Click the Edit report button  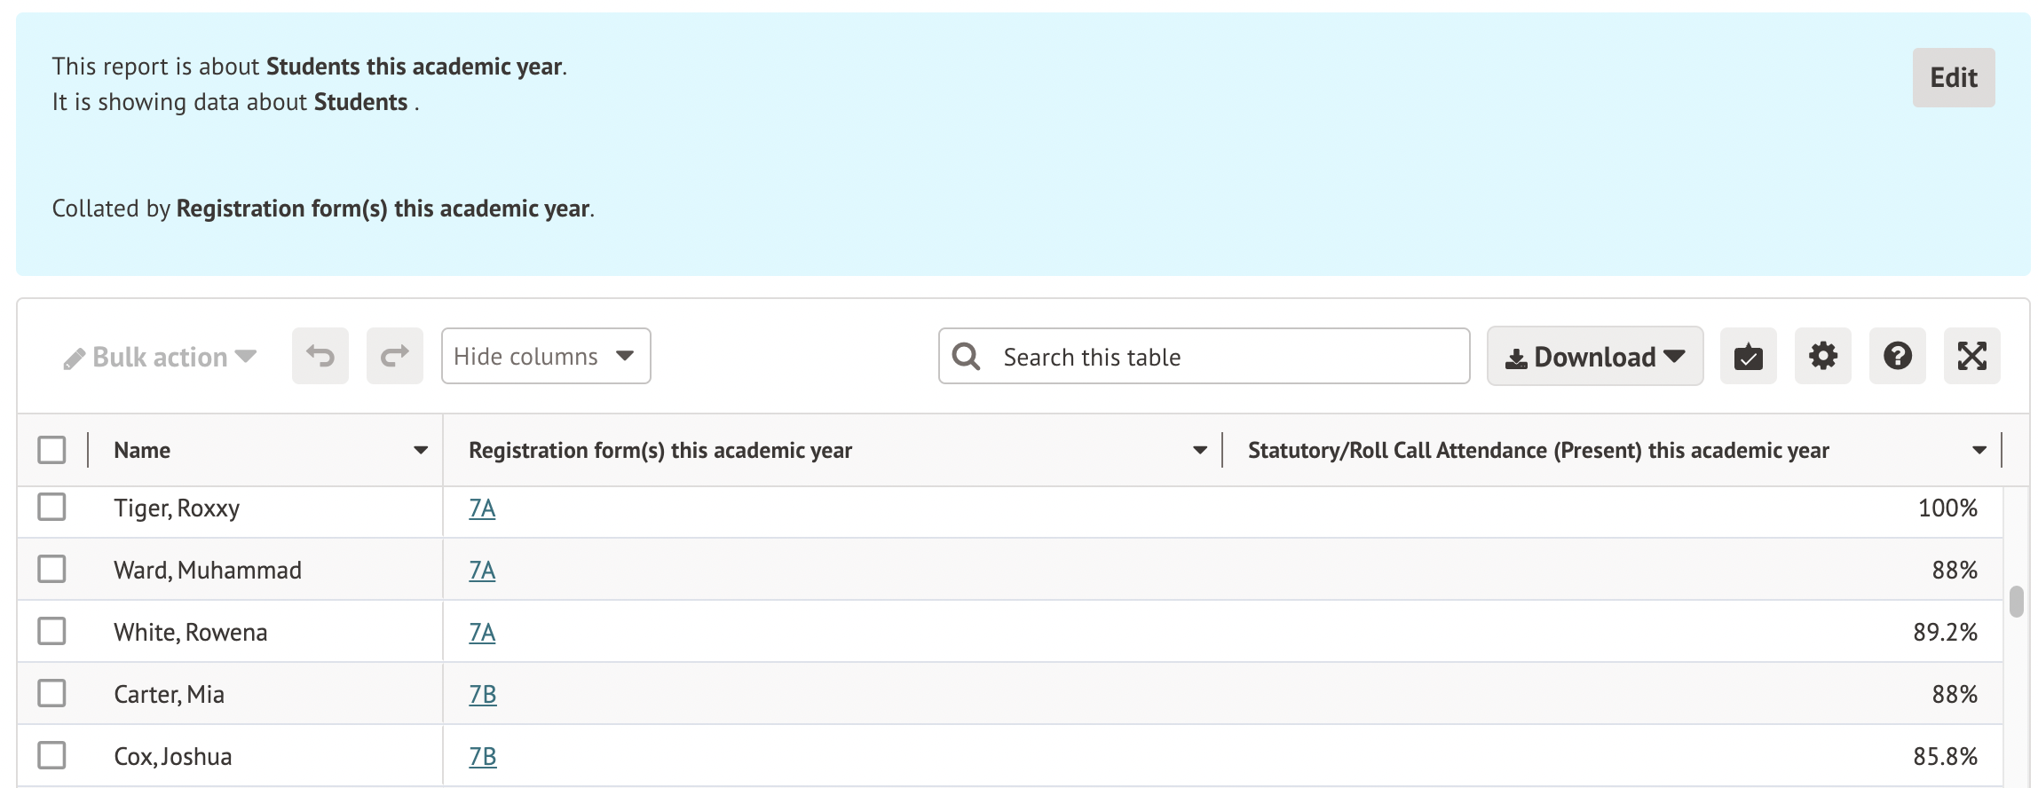click(x=1953, y=78)
